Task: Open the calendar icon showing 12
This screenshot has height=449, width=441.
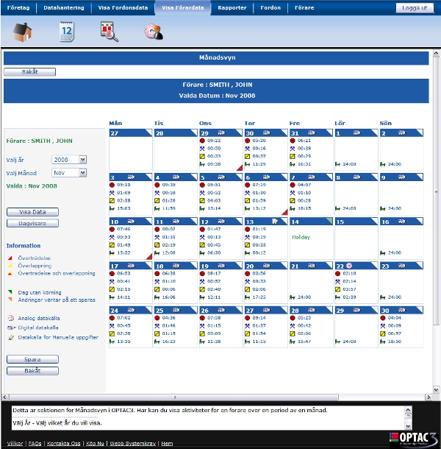Action: (x=67, y=32)
